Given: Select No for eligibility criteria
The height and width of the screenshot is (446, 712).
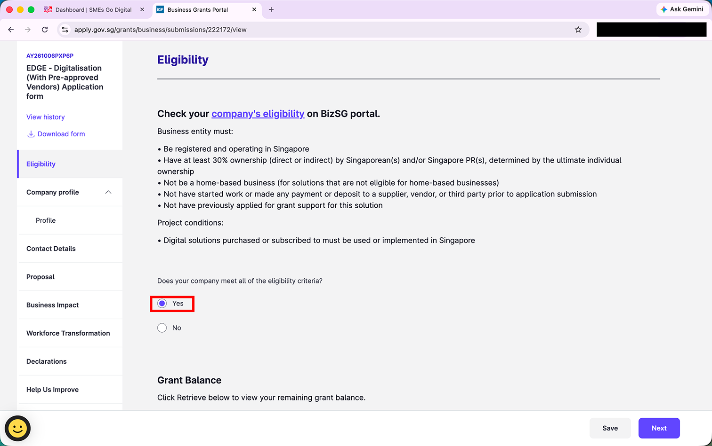Looking at the screenshot, I should (x=162, y=328).
